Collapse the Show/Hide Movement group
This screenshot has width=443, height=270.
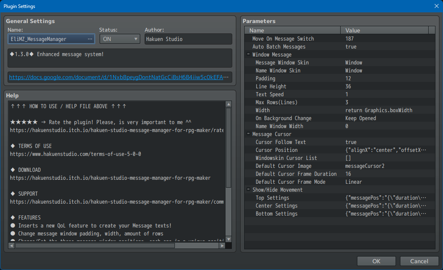pos(248,189)
